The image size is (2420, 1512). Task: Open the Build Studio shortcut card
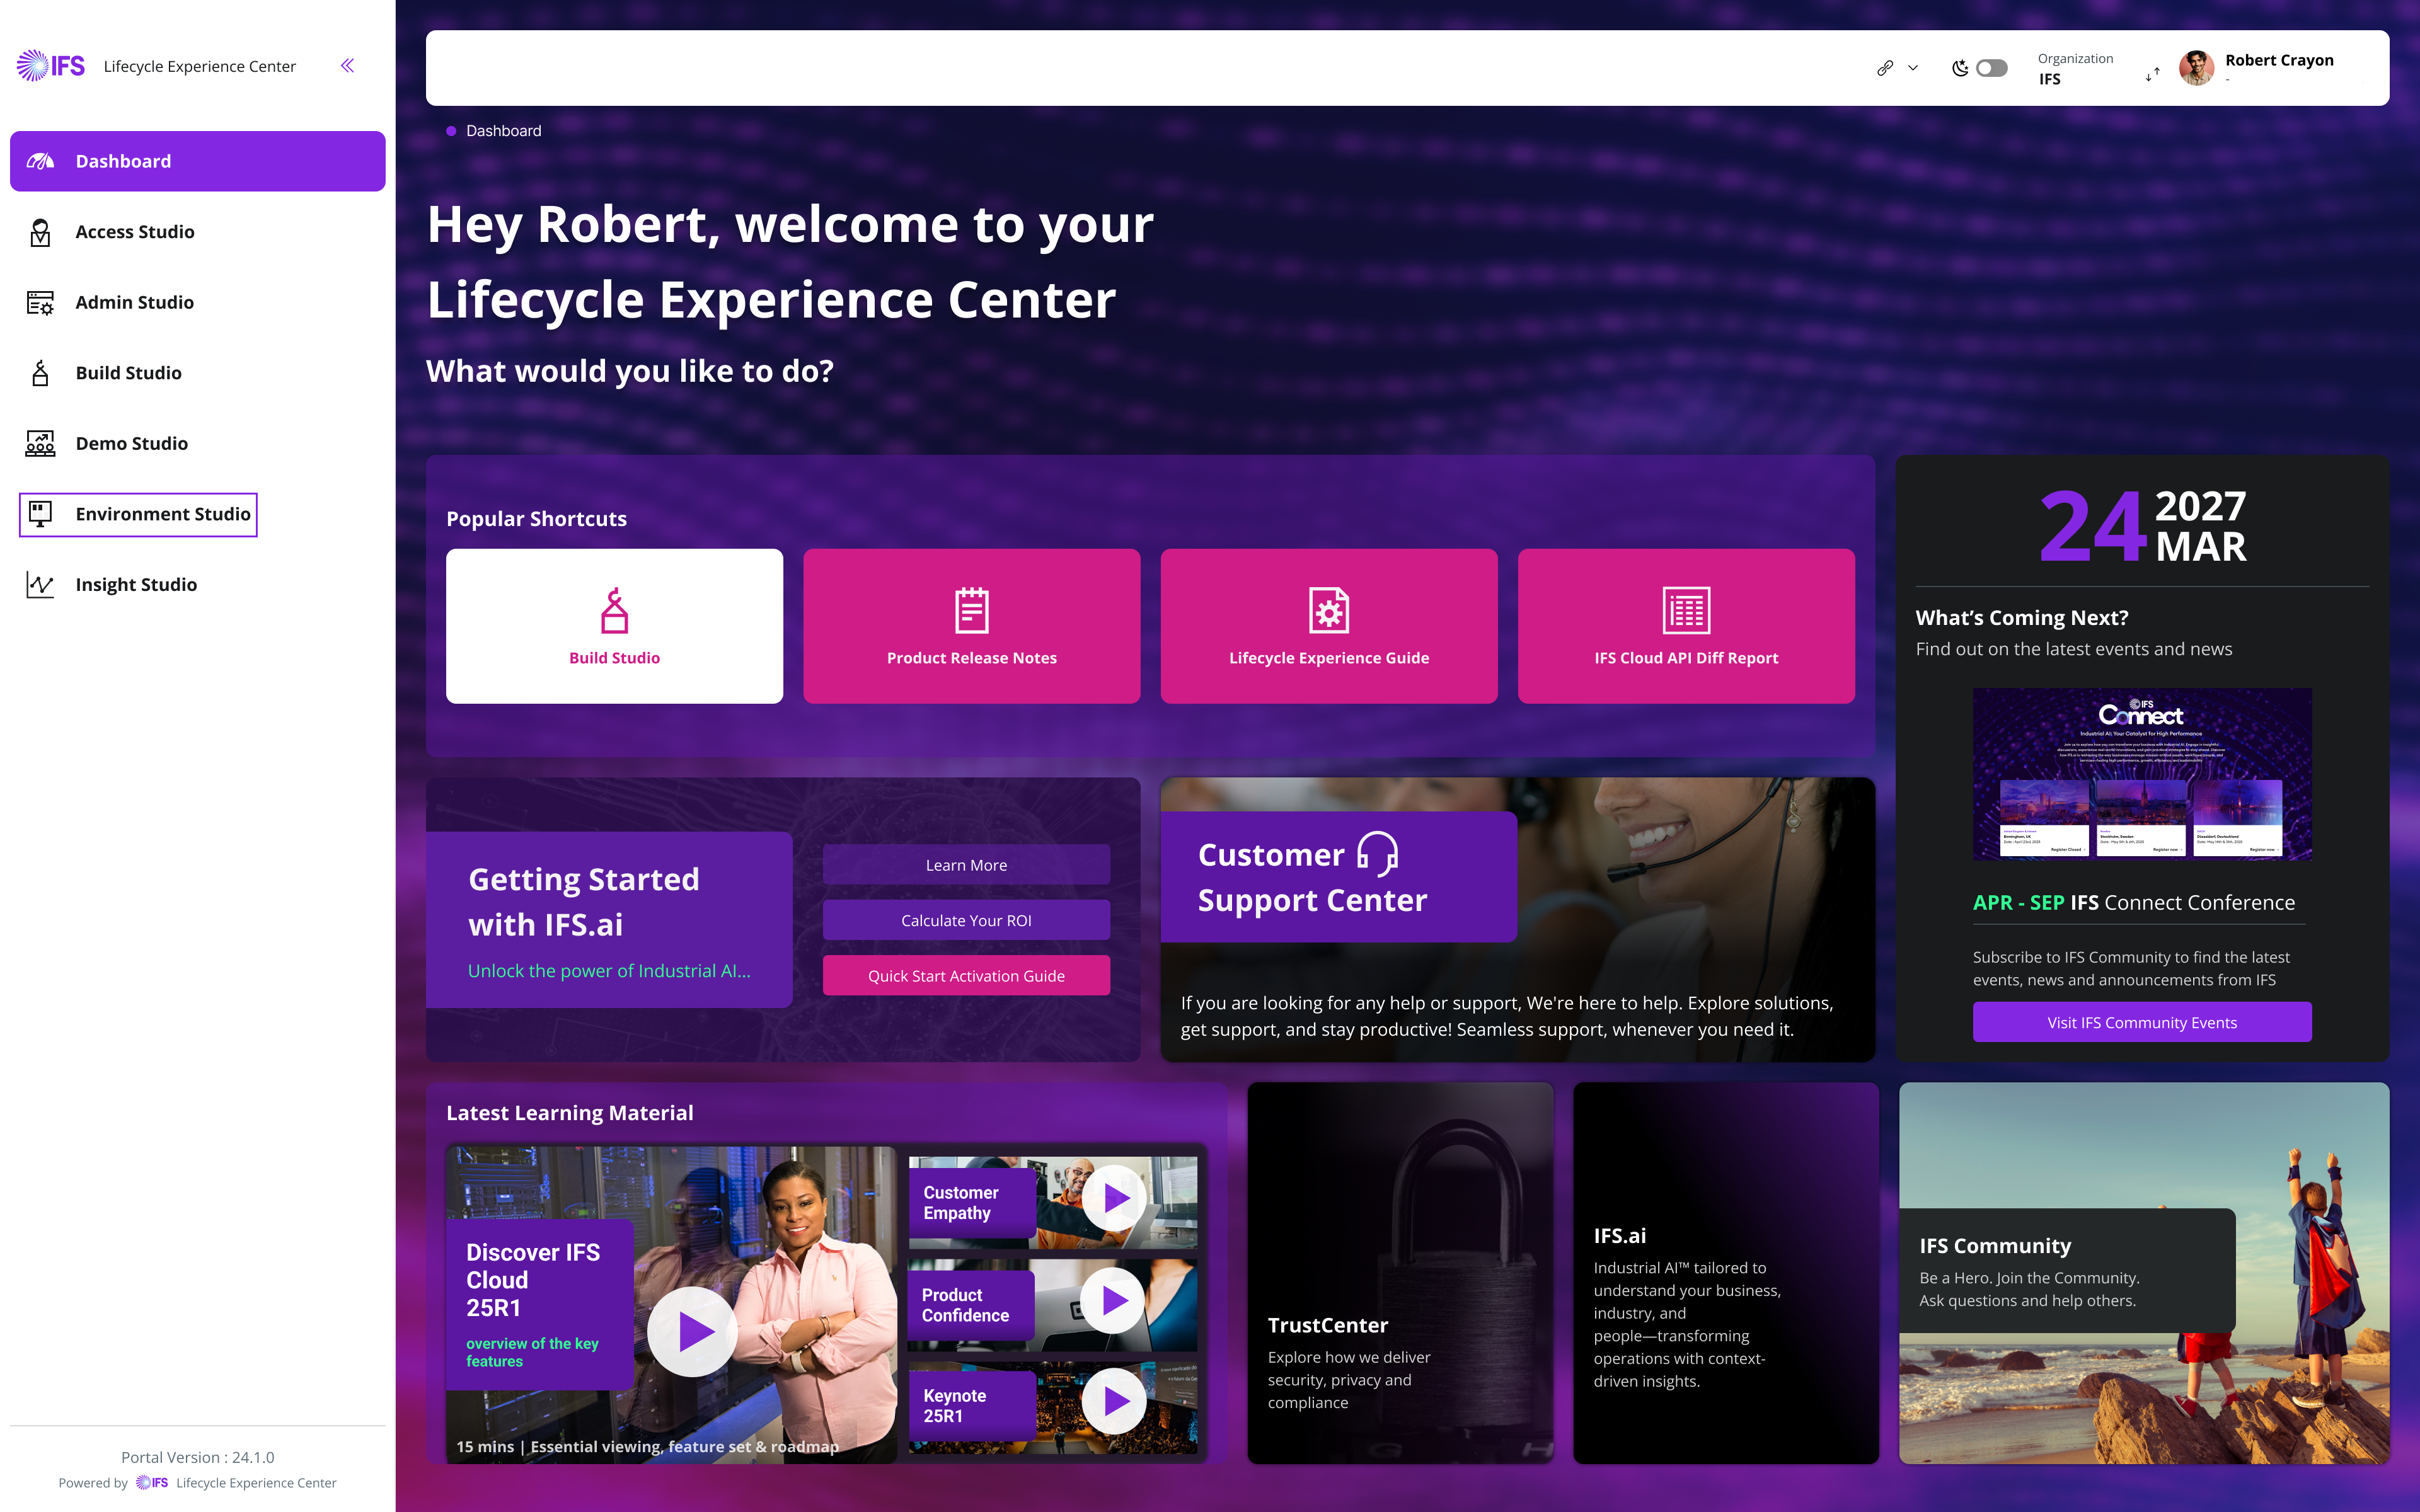(x=614, y=626)
